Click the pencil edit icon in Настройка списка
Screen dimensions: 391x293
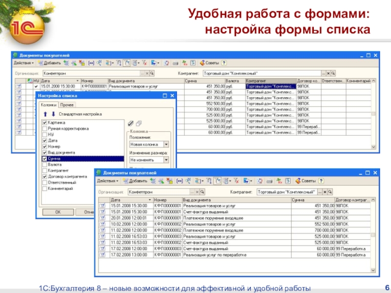[130, 124]
